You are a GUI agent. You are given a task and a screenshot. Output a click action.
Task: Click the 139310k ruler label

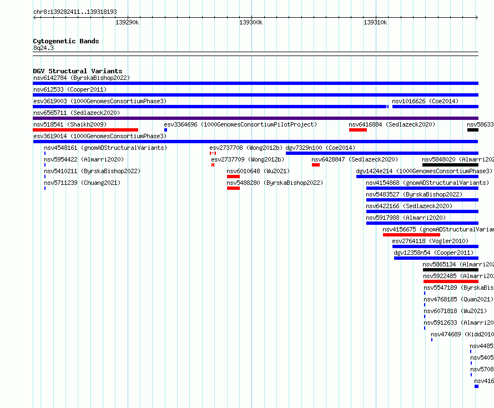coord(375,22)
